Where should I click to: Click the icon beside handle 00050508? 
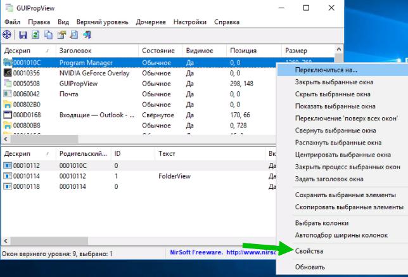click(8, 84)
